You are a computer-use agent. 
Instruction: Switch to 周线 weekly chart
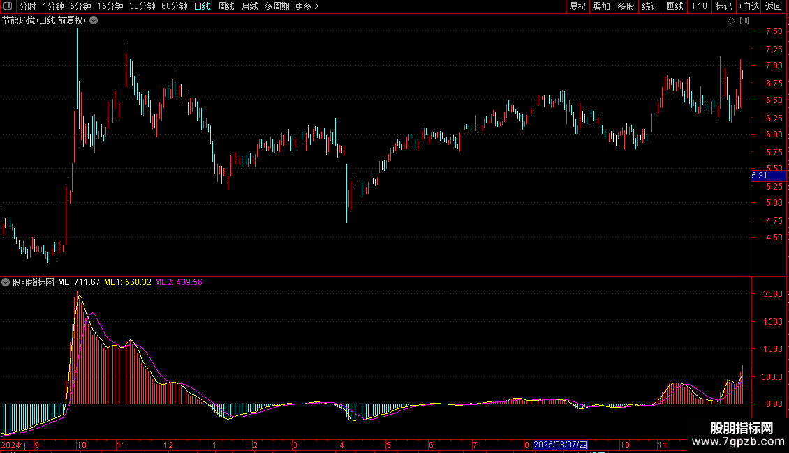[x=226, y=6]
